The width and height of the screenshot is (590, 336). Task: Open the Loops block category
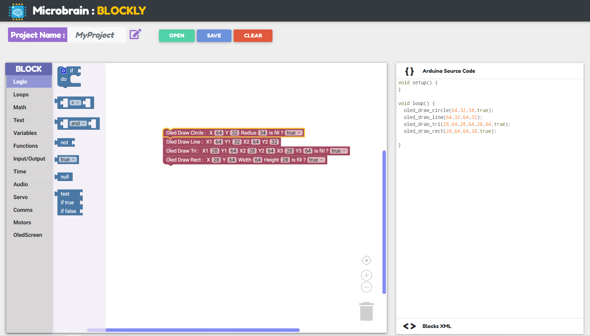(x=21, y=95)
